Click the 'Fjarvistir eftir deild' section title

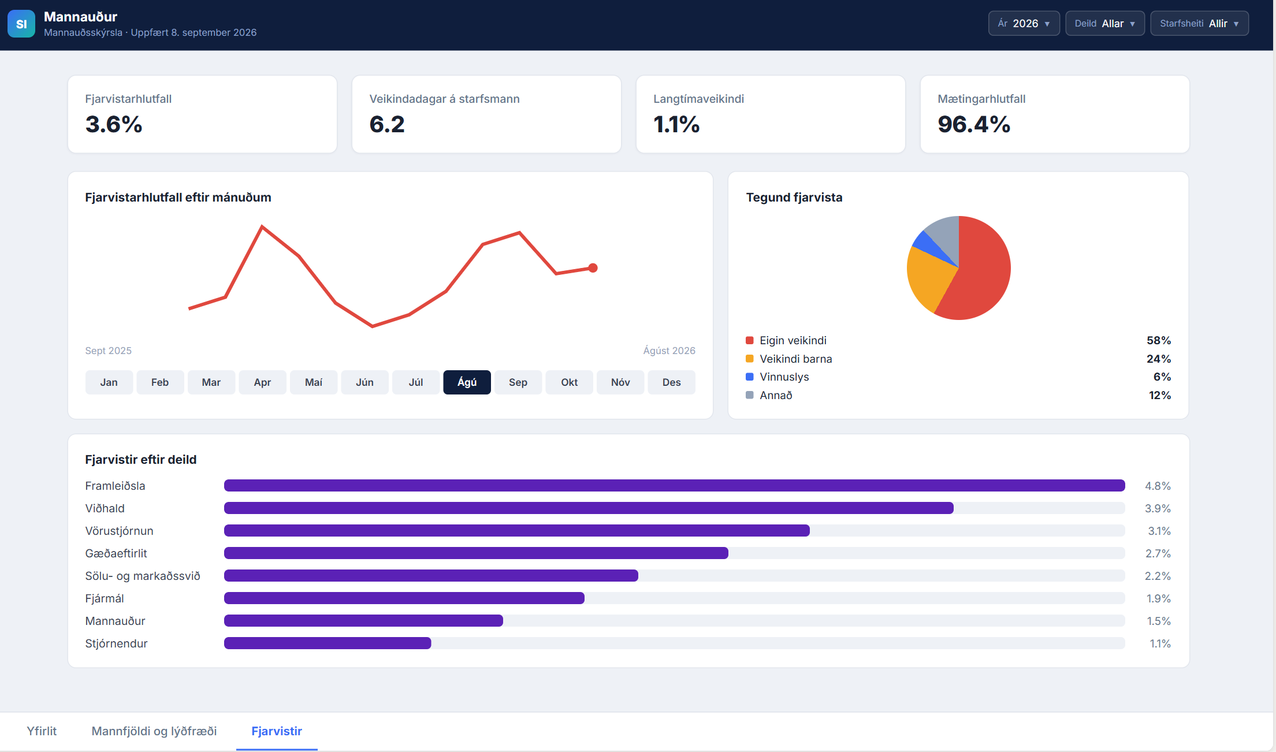[140, 460]
